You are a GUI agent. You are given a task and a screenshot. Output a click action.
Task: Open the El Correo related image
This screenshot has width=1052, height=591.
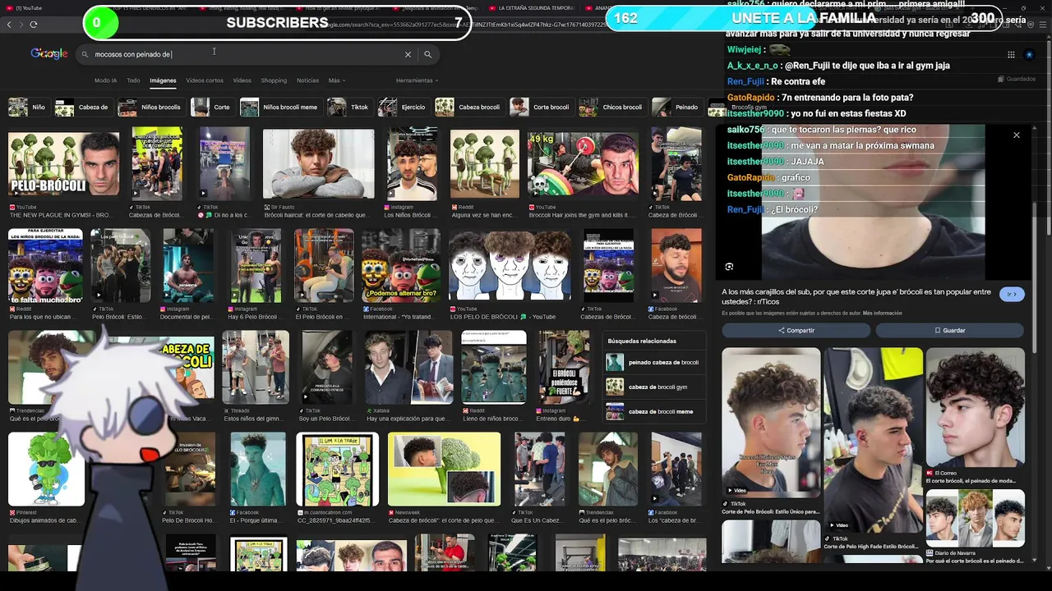[x=976, y=407]
